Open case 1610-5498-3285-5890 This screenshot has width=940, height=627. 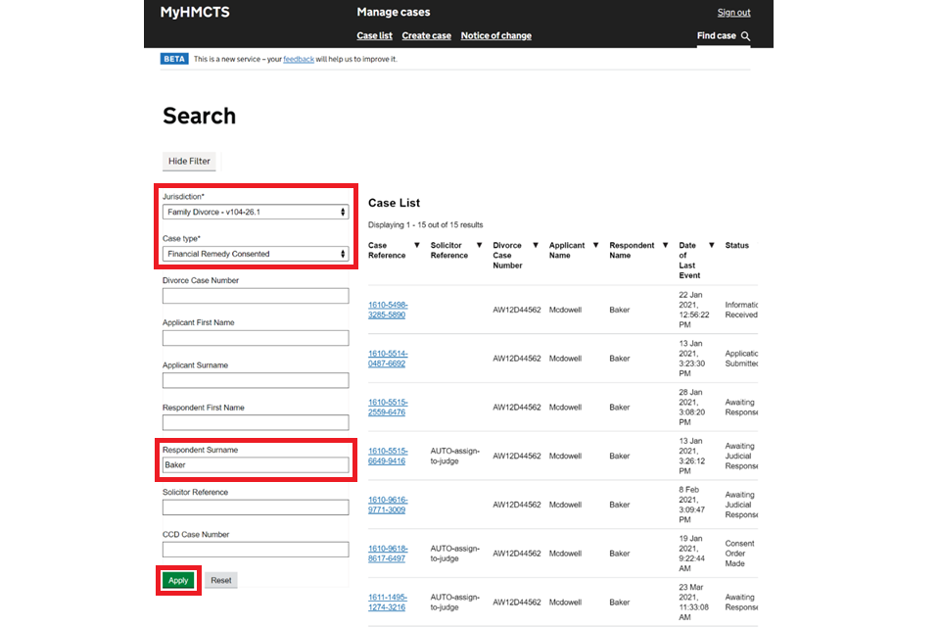[x=388, y=311]
